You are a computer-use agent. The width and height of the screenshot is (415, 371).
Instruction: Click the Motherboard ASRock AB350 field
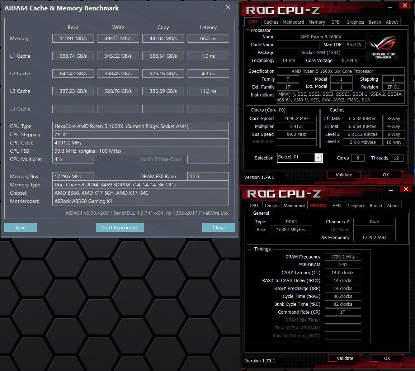pyautogui.click(x=141, y=201)
